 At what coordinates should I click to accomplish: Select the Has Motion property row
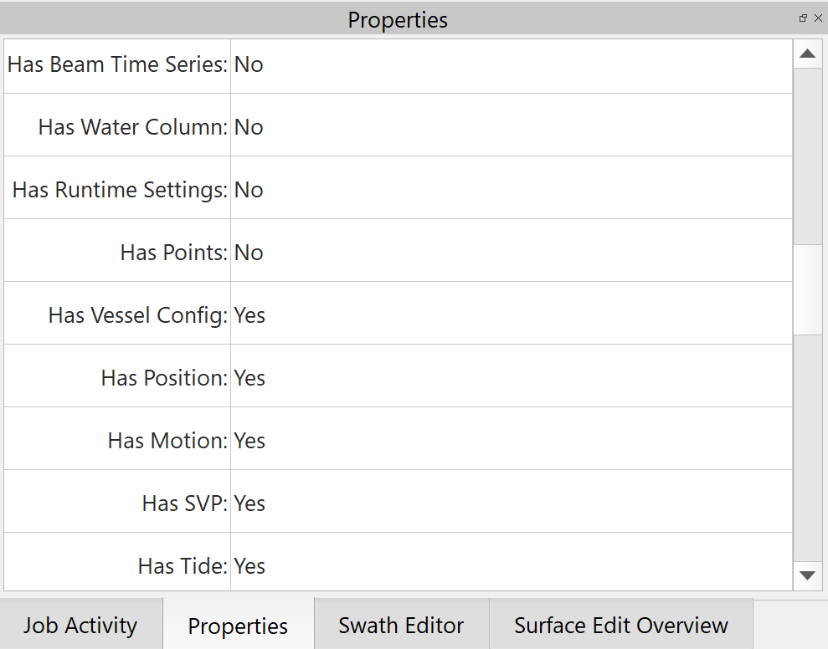coord(167,441)
